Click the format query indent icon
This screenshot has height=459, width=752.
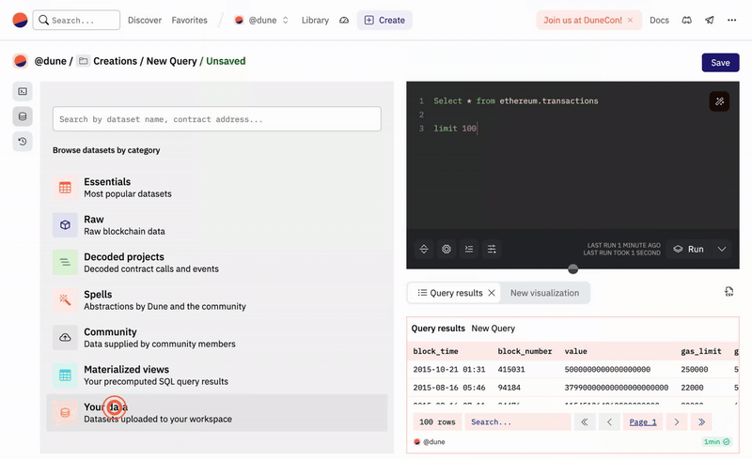tap(469, 249)
